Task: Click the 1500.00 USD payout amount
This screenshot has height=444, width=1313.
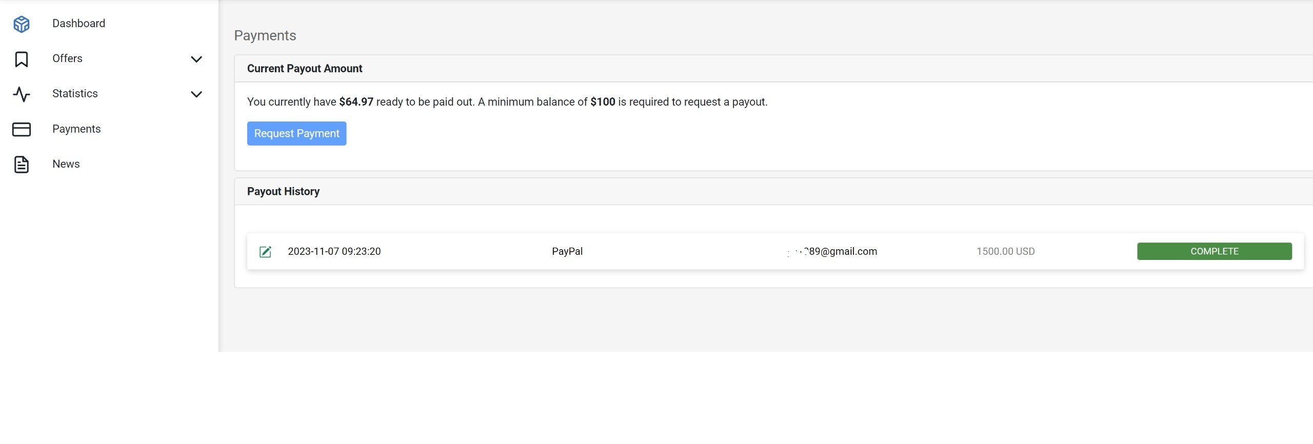Action: (1005, 251)
